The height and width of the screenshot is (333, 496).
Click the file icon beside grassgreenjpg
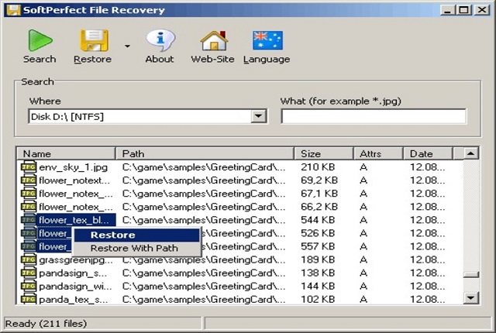click(x=28, y=259)
